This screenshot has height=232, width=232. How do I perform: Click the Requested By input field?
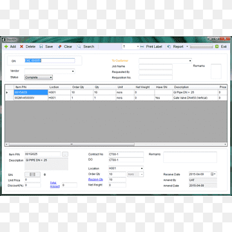(x=155, y=72)
